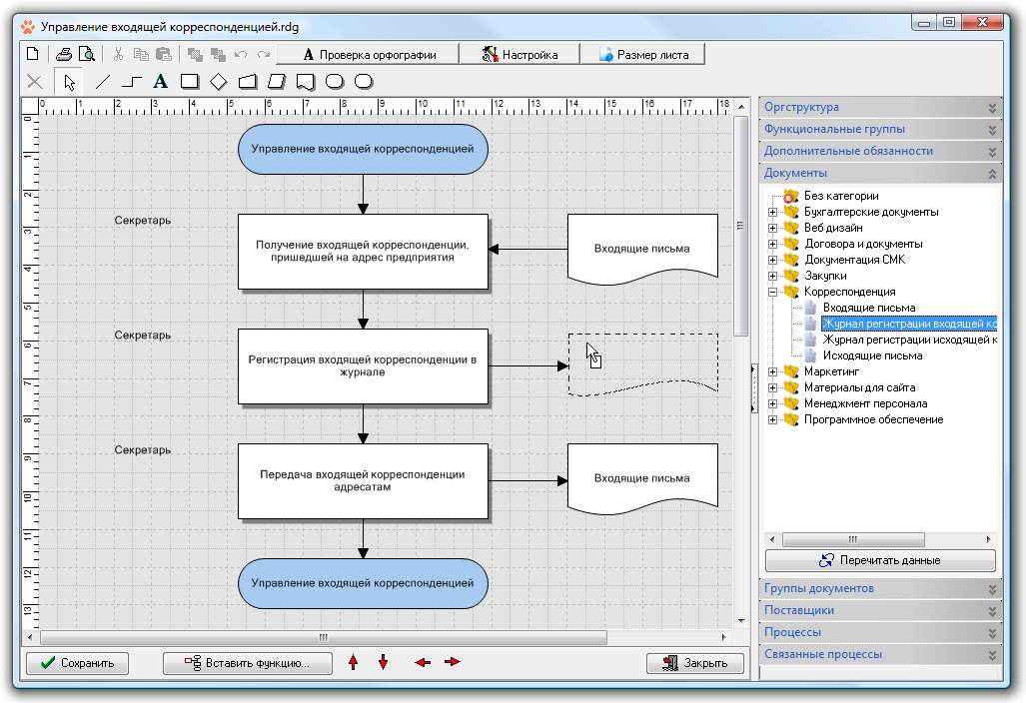
Task: Select Журнал регистрации исходящей document
Action: click(909, 340)
